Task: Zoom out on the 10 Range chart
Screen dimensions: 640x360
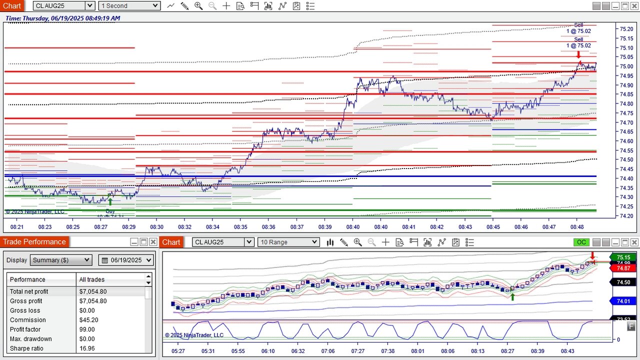Action: [372, 242]
